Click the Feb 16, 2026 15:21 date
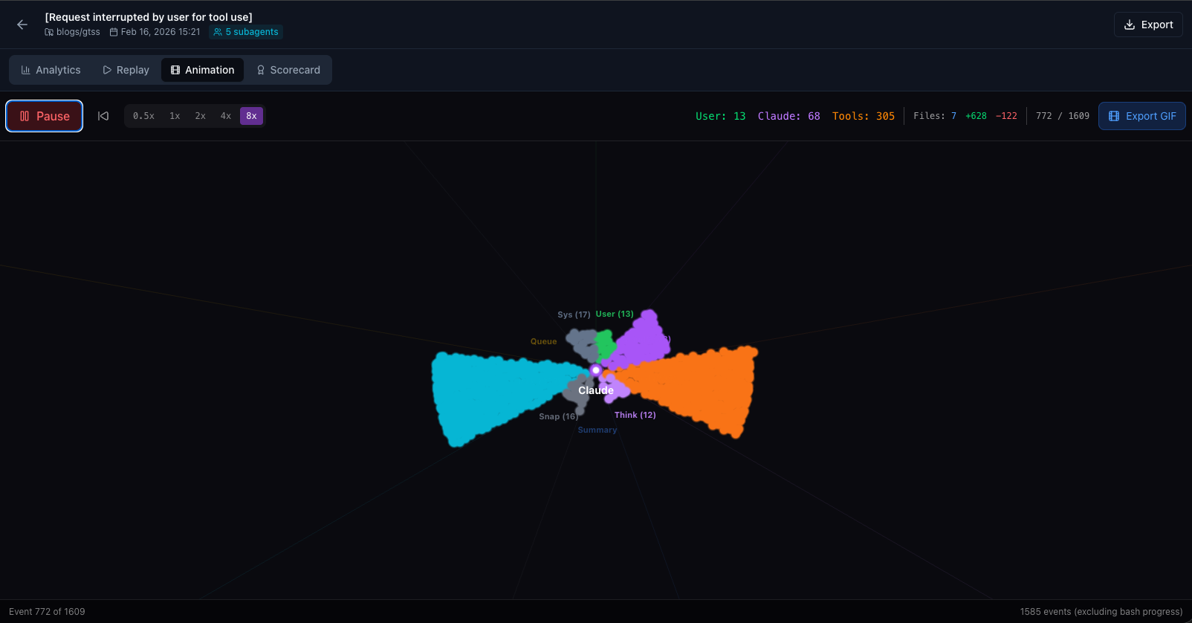The height and width of the screenshot is (623, 1192). (x=155, y=32)
